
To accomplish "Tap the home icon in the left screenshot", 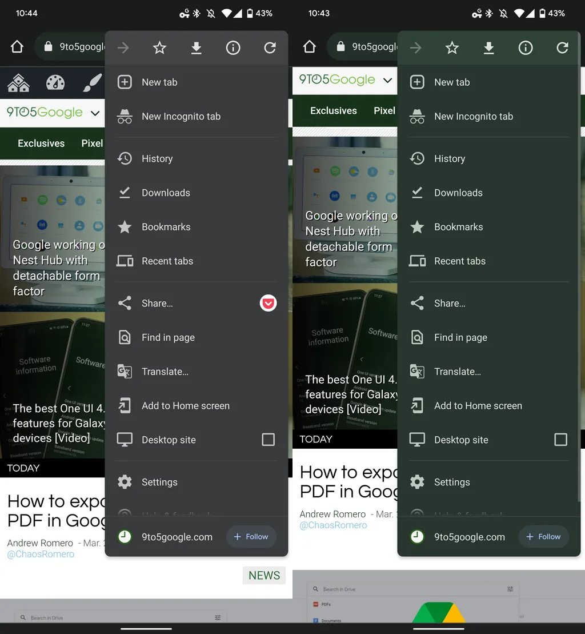I will point(17,47).
